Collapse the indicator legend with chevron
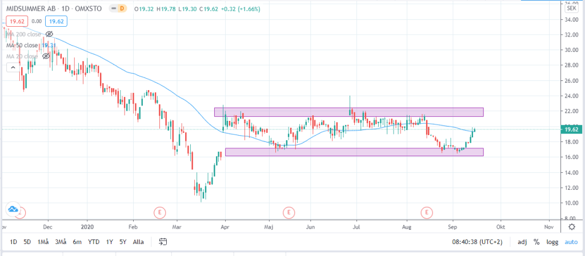 11,68
